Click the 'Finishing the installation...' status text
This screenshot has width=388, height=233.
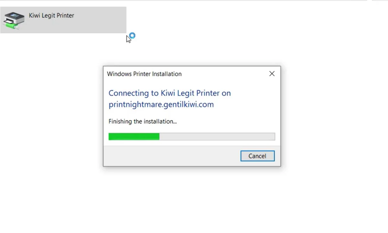pos(143,122)
